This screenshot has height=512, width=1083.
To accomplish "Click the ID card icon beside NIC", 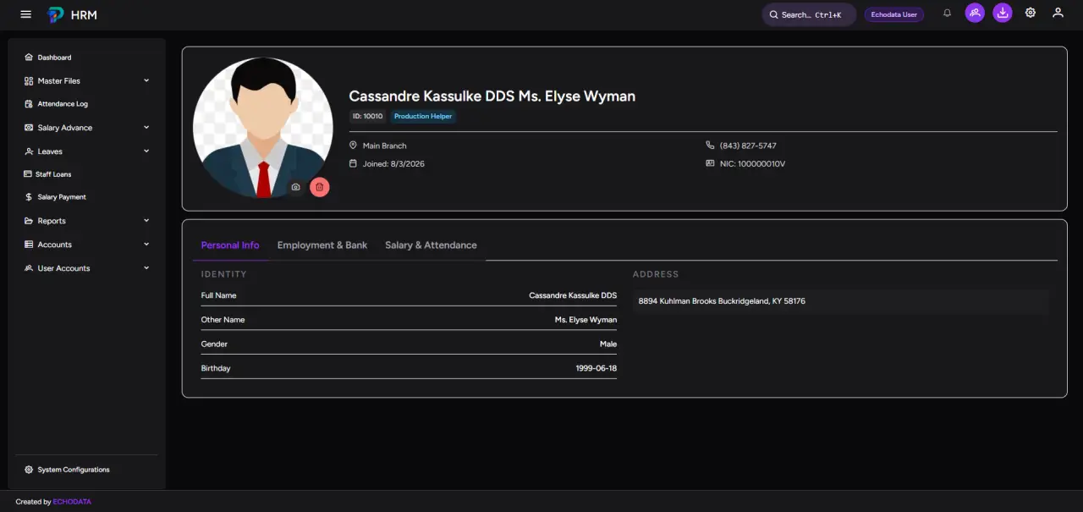I will pyautogui.click(x=710, y=163).
